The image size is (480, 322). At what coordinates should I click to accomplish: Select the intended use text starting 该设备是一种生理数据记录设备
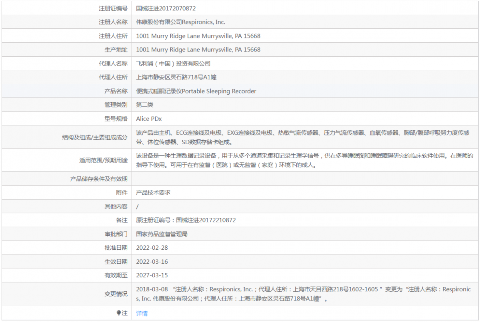tap(305, 160)
